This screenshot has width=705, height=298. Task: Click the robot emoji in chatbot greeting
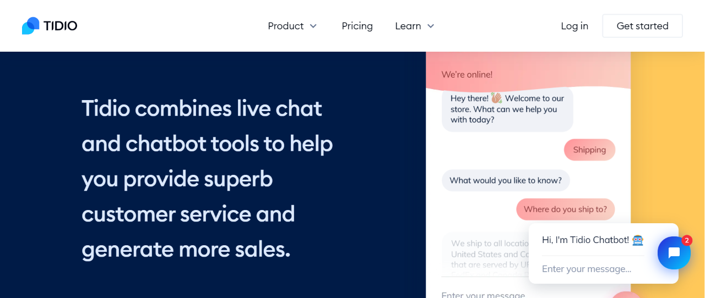point(638,240)
